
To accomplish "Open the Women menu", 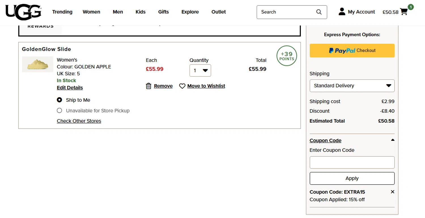I will pos(92,12).
